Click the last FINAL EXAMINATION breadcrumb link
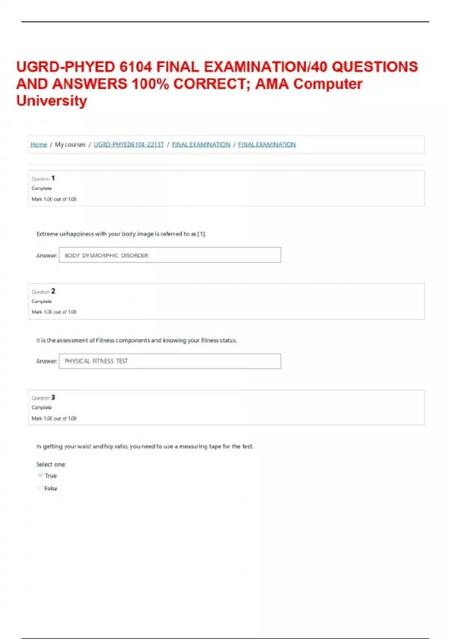 click(x=267, y=144)
